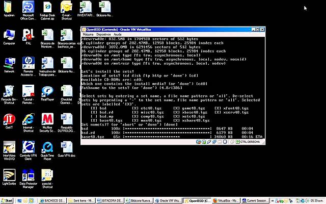Viewport: 326px width, 204px height.
Task: Select the InterVideo WinDVD desktop icon
Action: [x=9, y=151]
